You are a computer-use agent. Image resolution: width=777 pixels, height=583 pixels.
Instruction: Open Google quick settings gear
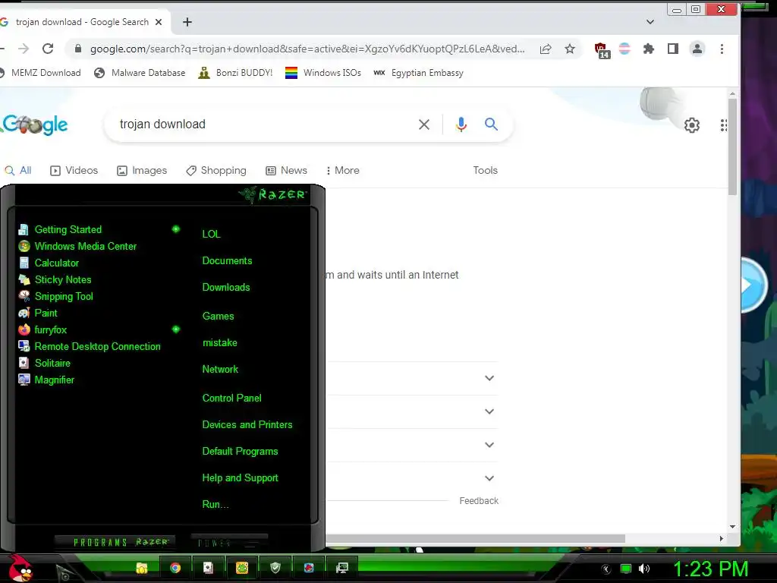click(x=692, y=125)
